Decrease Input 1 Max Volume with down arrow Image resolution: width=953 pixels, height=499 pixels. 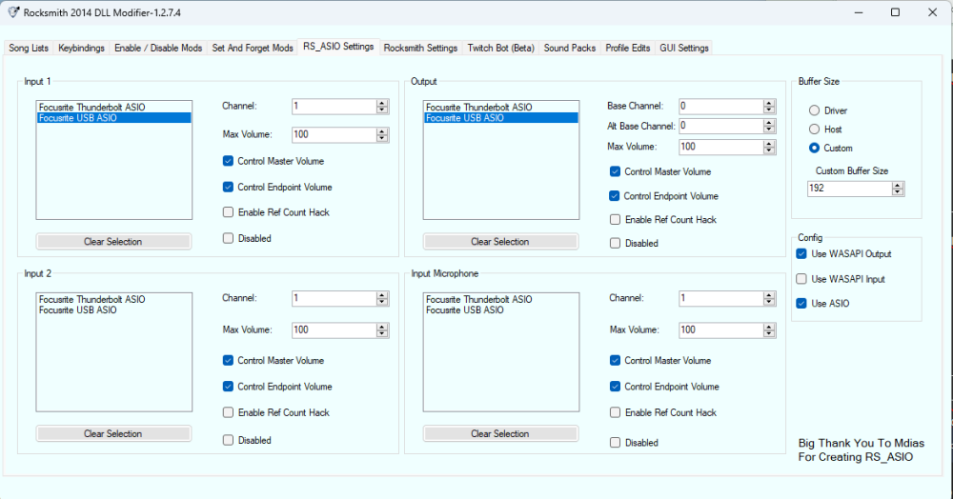[x=382, y=139]
